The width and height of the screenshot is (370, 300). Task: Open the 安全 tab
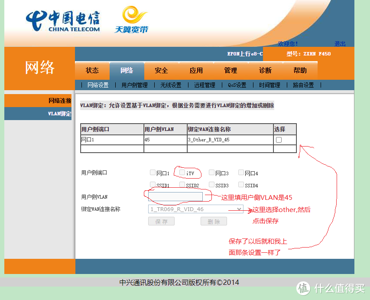tap(161, 70)
